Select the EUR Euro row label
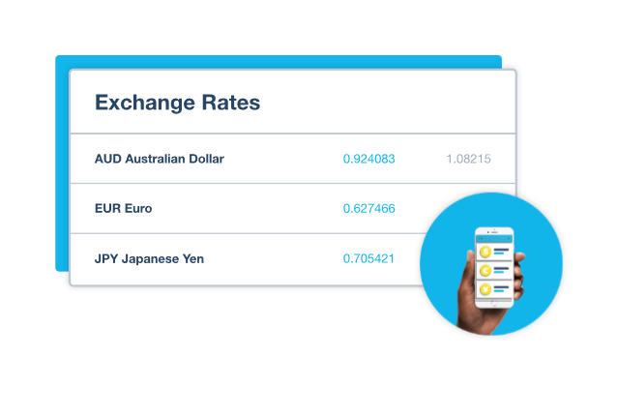 click(124, 208)
